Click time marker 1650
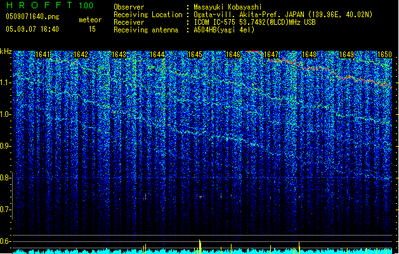The image size is (399, 254). click(384, 55)
